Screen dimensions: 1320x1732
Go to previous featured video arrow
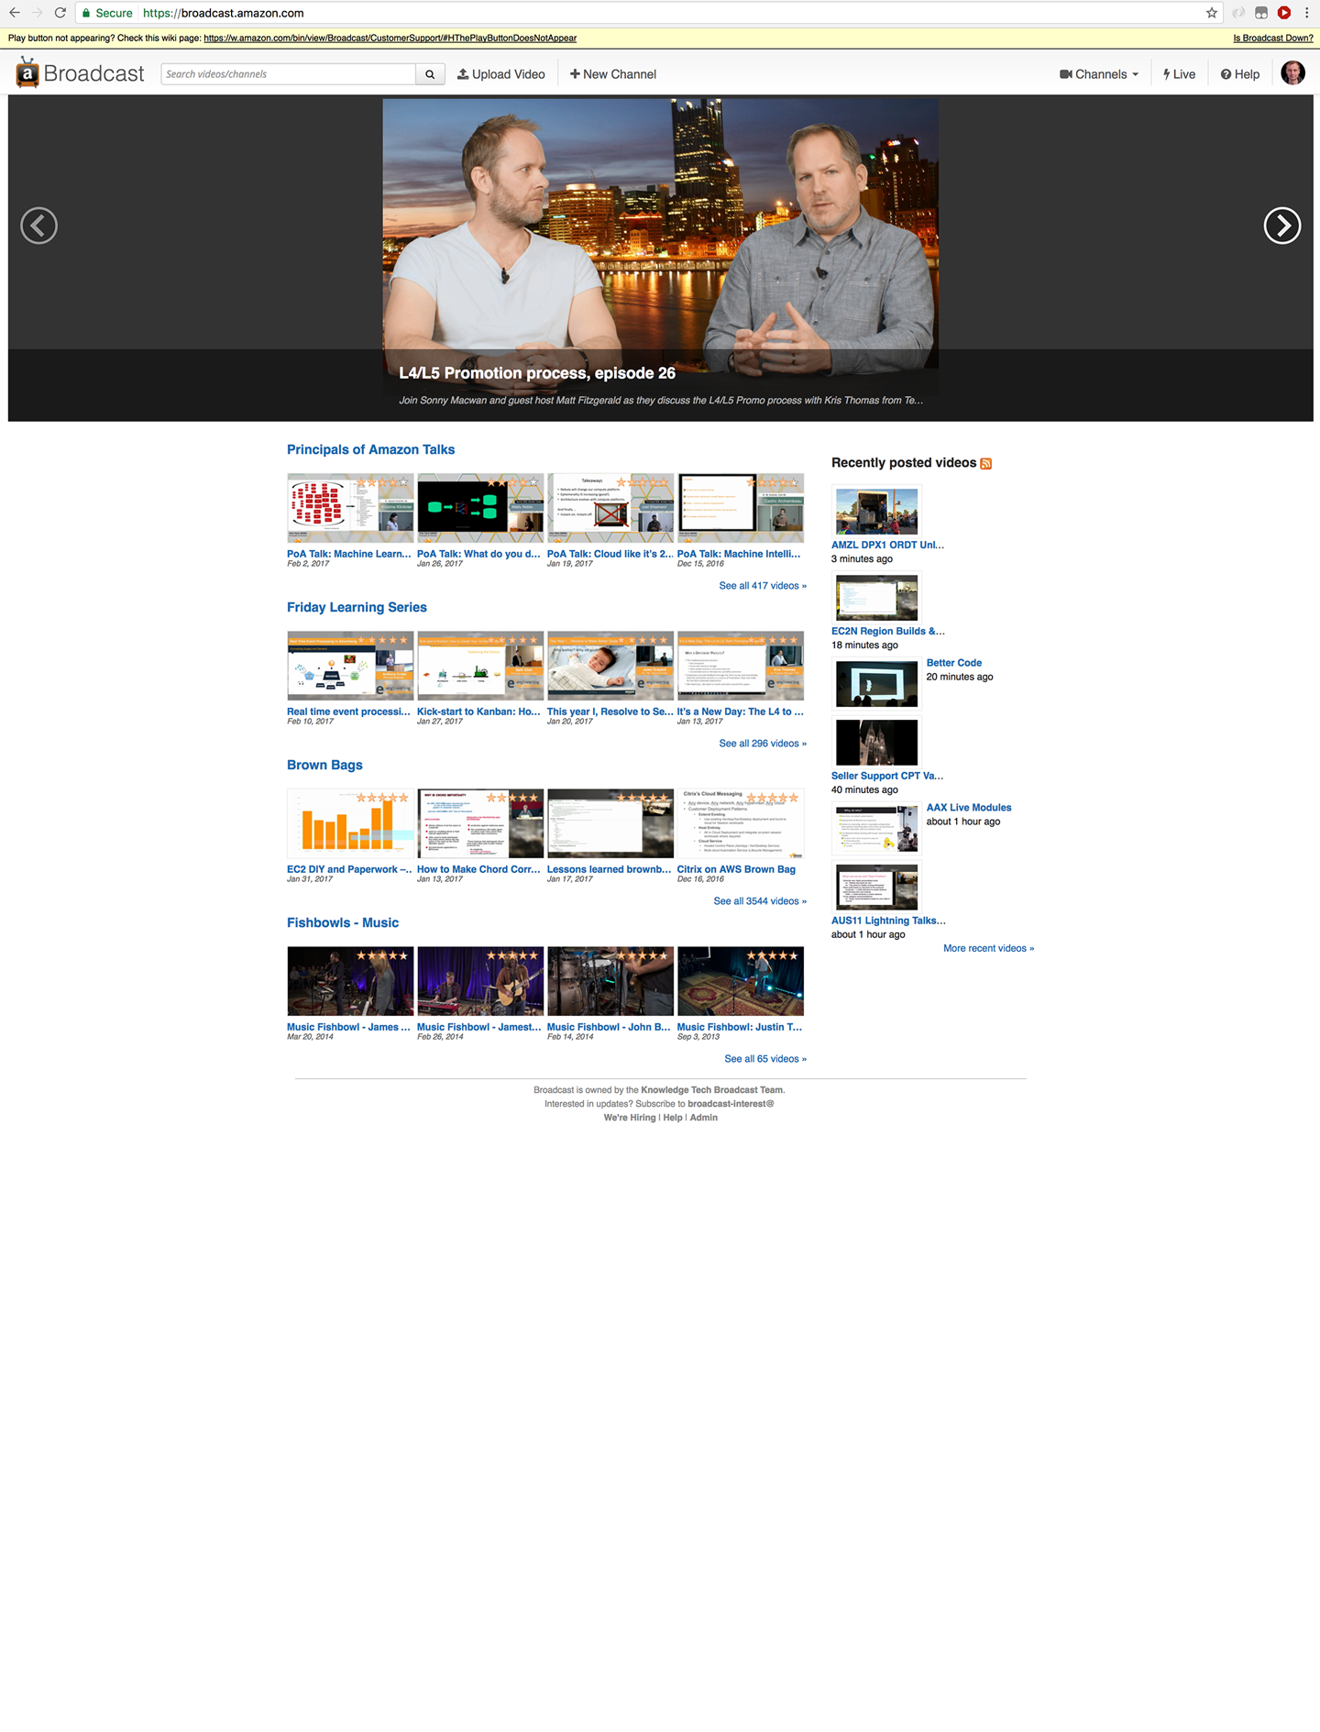pos(38,226)
